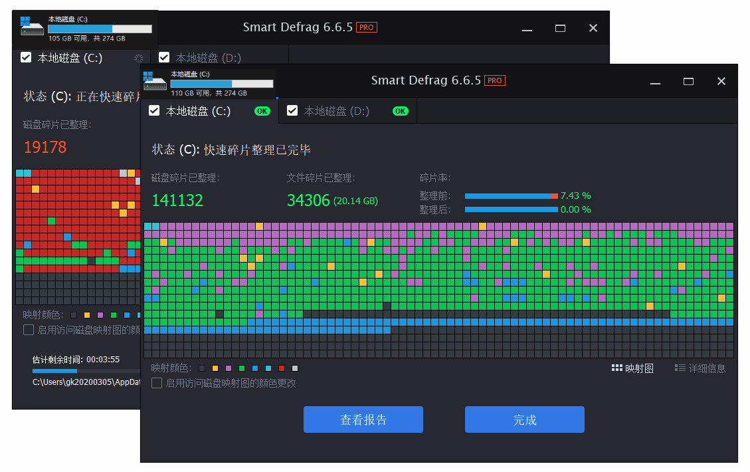
Task: Click the 完成 button
Action: 524,419
